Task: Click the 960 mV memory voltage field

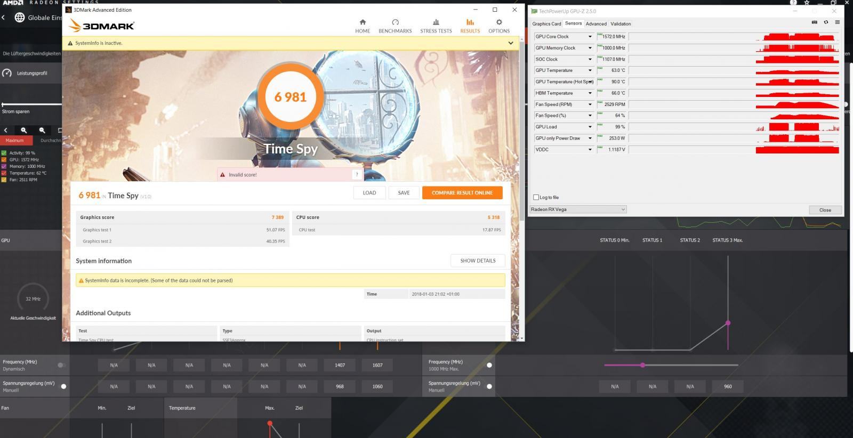Action: pos(728,386)
